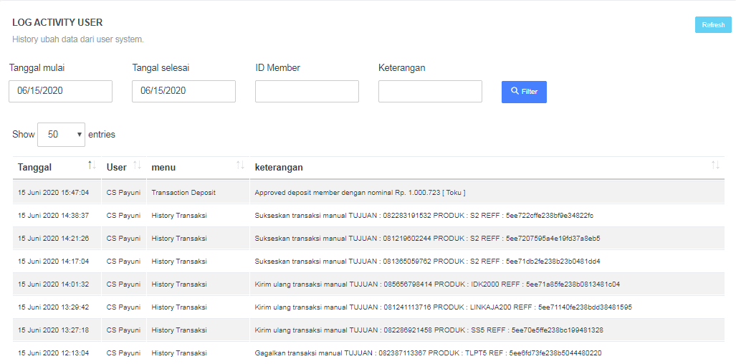Viewport: 736px width, 364px height.
Task: Click the Kirim ulang SS5 transaction description
Action: 429,330
